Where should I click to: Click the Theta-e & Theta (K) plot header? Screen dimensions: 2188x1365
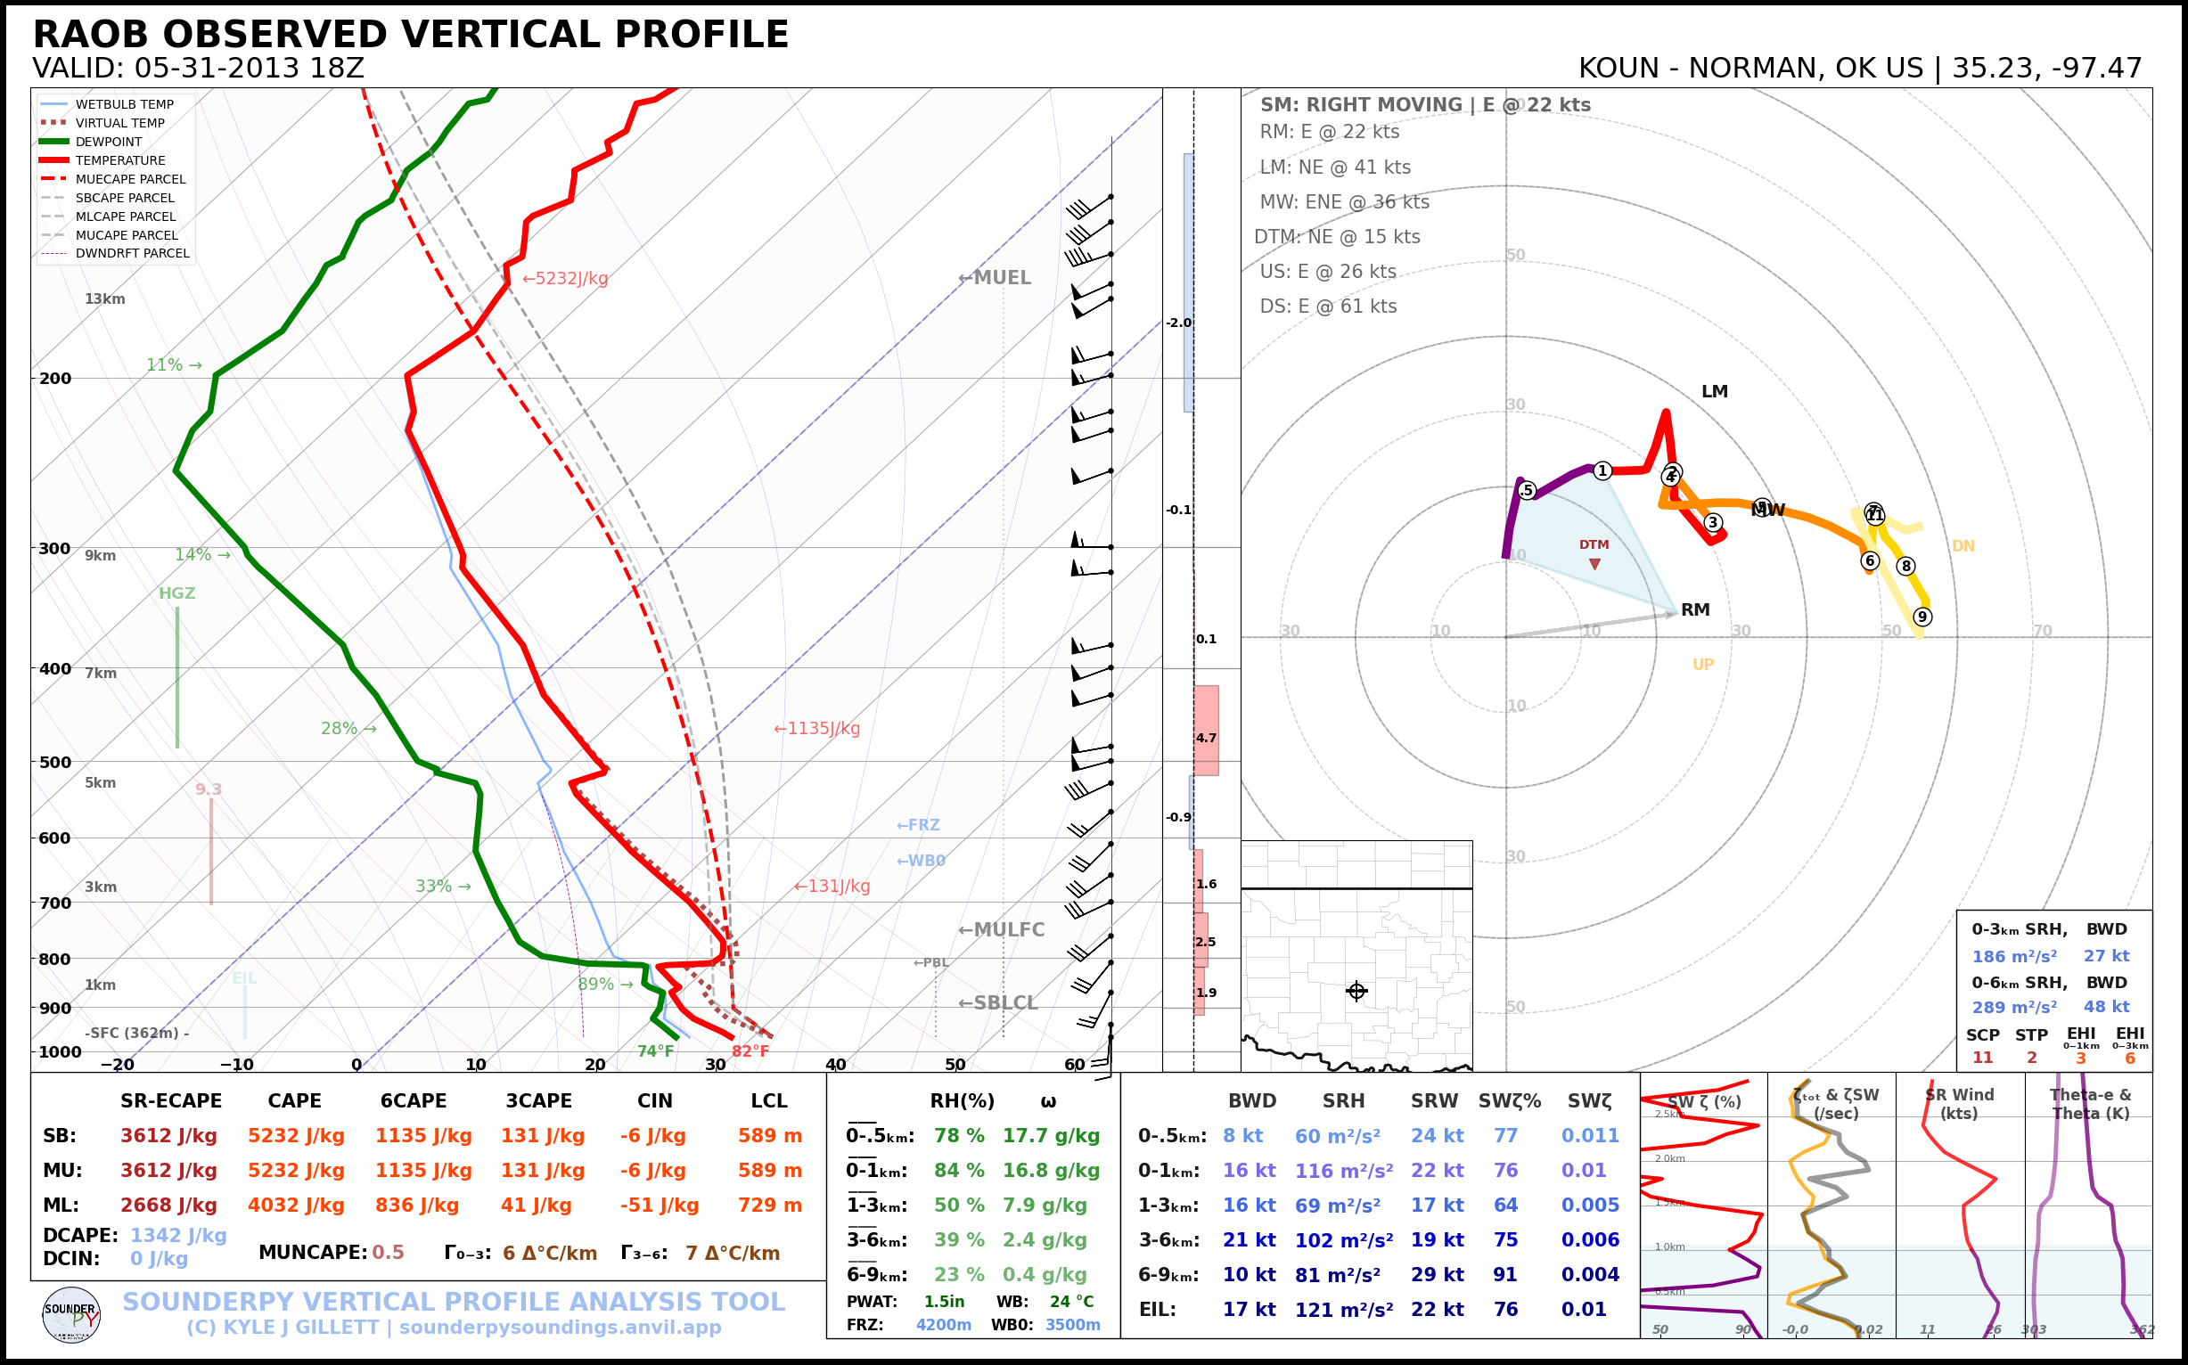(x=2091, y=1104)
